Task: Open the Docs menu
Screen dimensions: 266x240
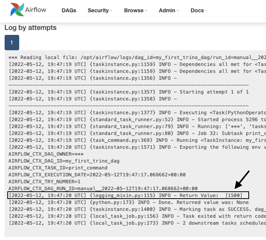Action: coord(197,10)
